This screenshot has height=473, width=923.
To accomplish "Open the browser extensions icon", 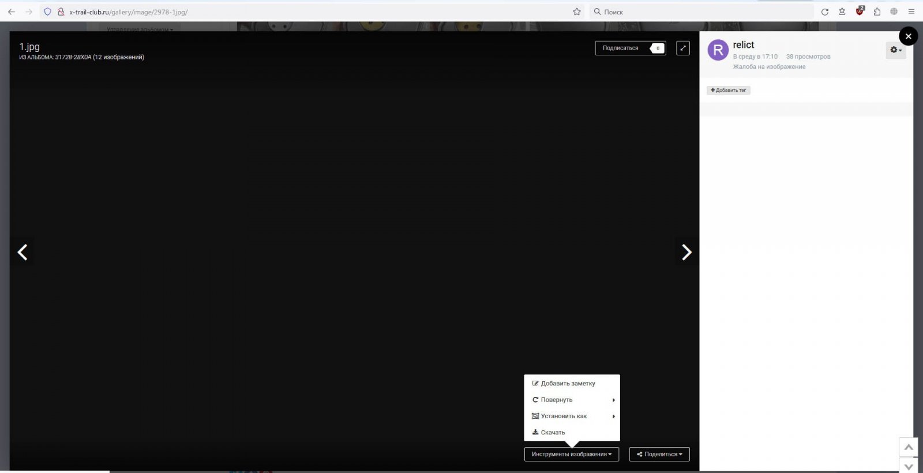I will pos(877,12).
